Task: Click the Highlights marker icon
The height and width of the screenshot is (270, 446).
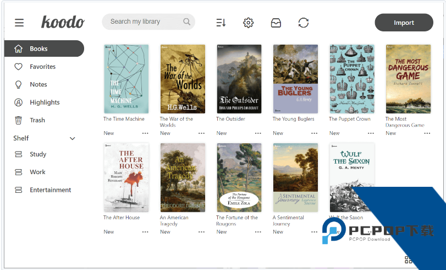Action: (x=19, y=102)
